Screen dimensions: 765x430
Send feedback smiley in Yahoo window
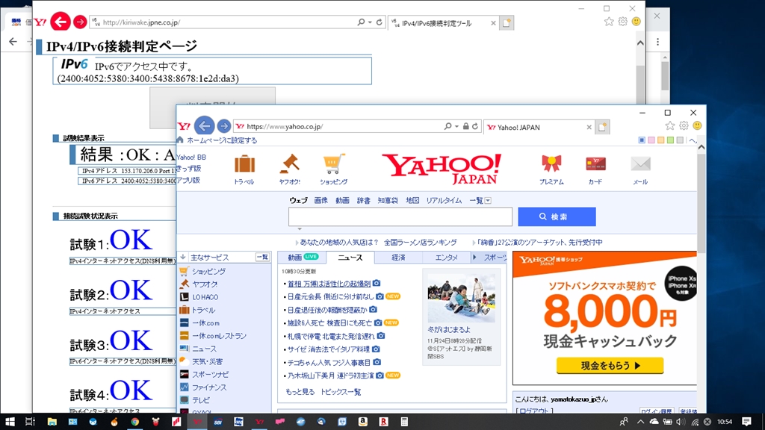click(697, 125)
